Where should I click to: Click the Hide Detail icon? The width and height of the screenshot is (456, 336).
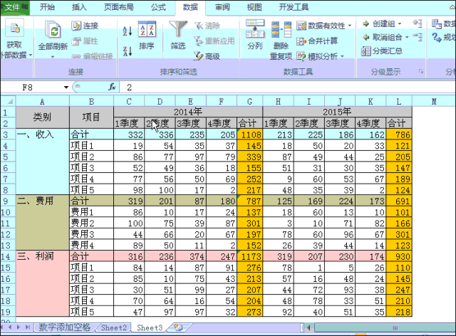(418, 37)
